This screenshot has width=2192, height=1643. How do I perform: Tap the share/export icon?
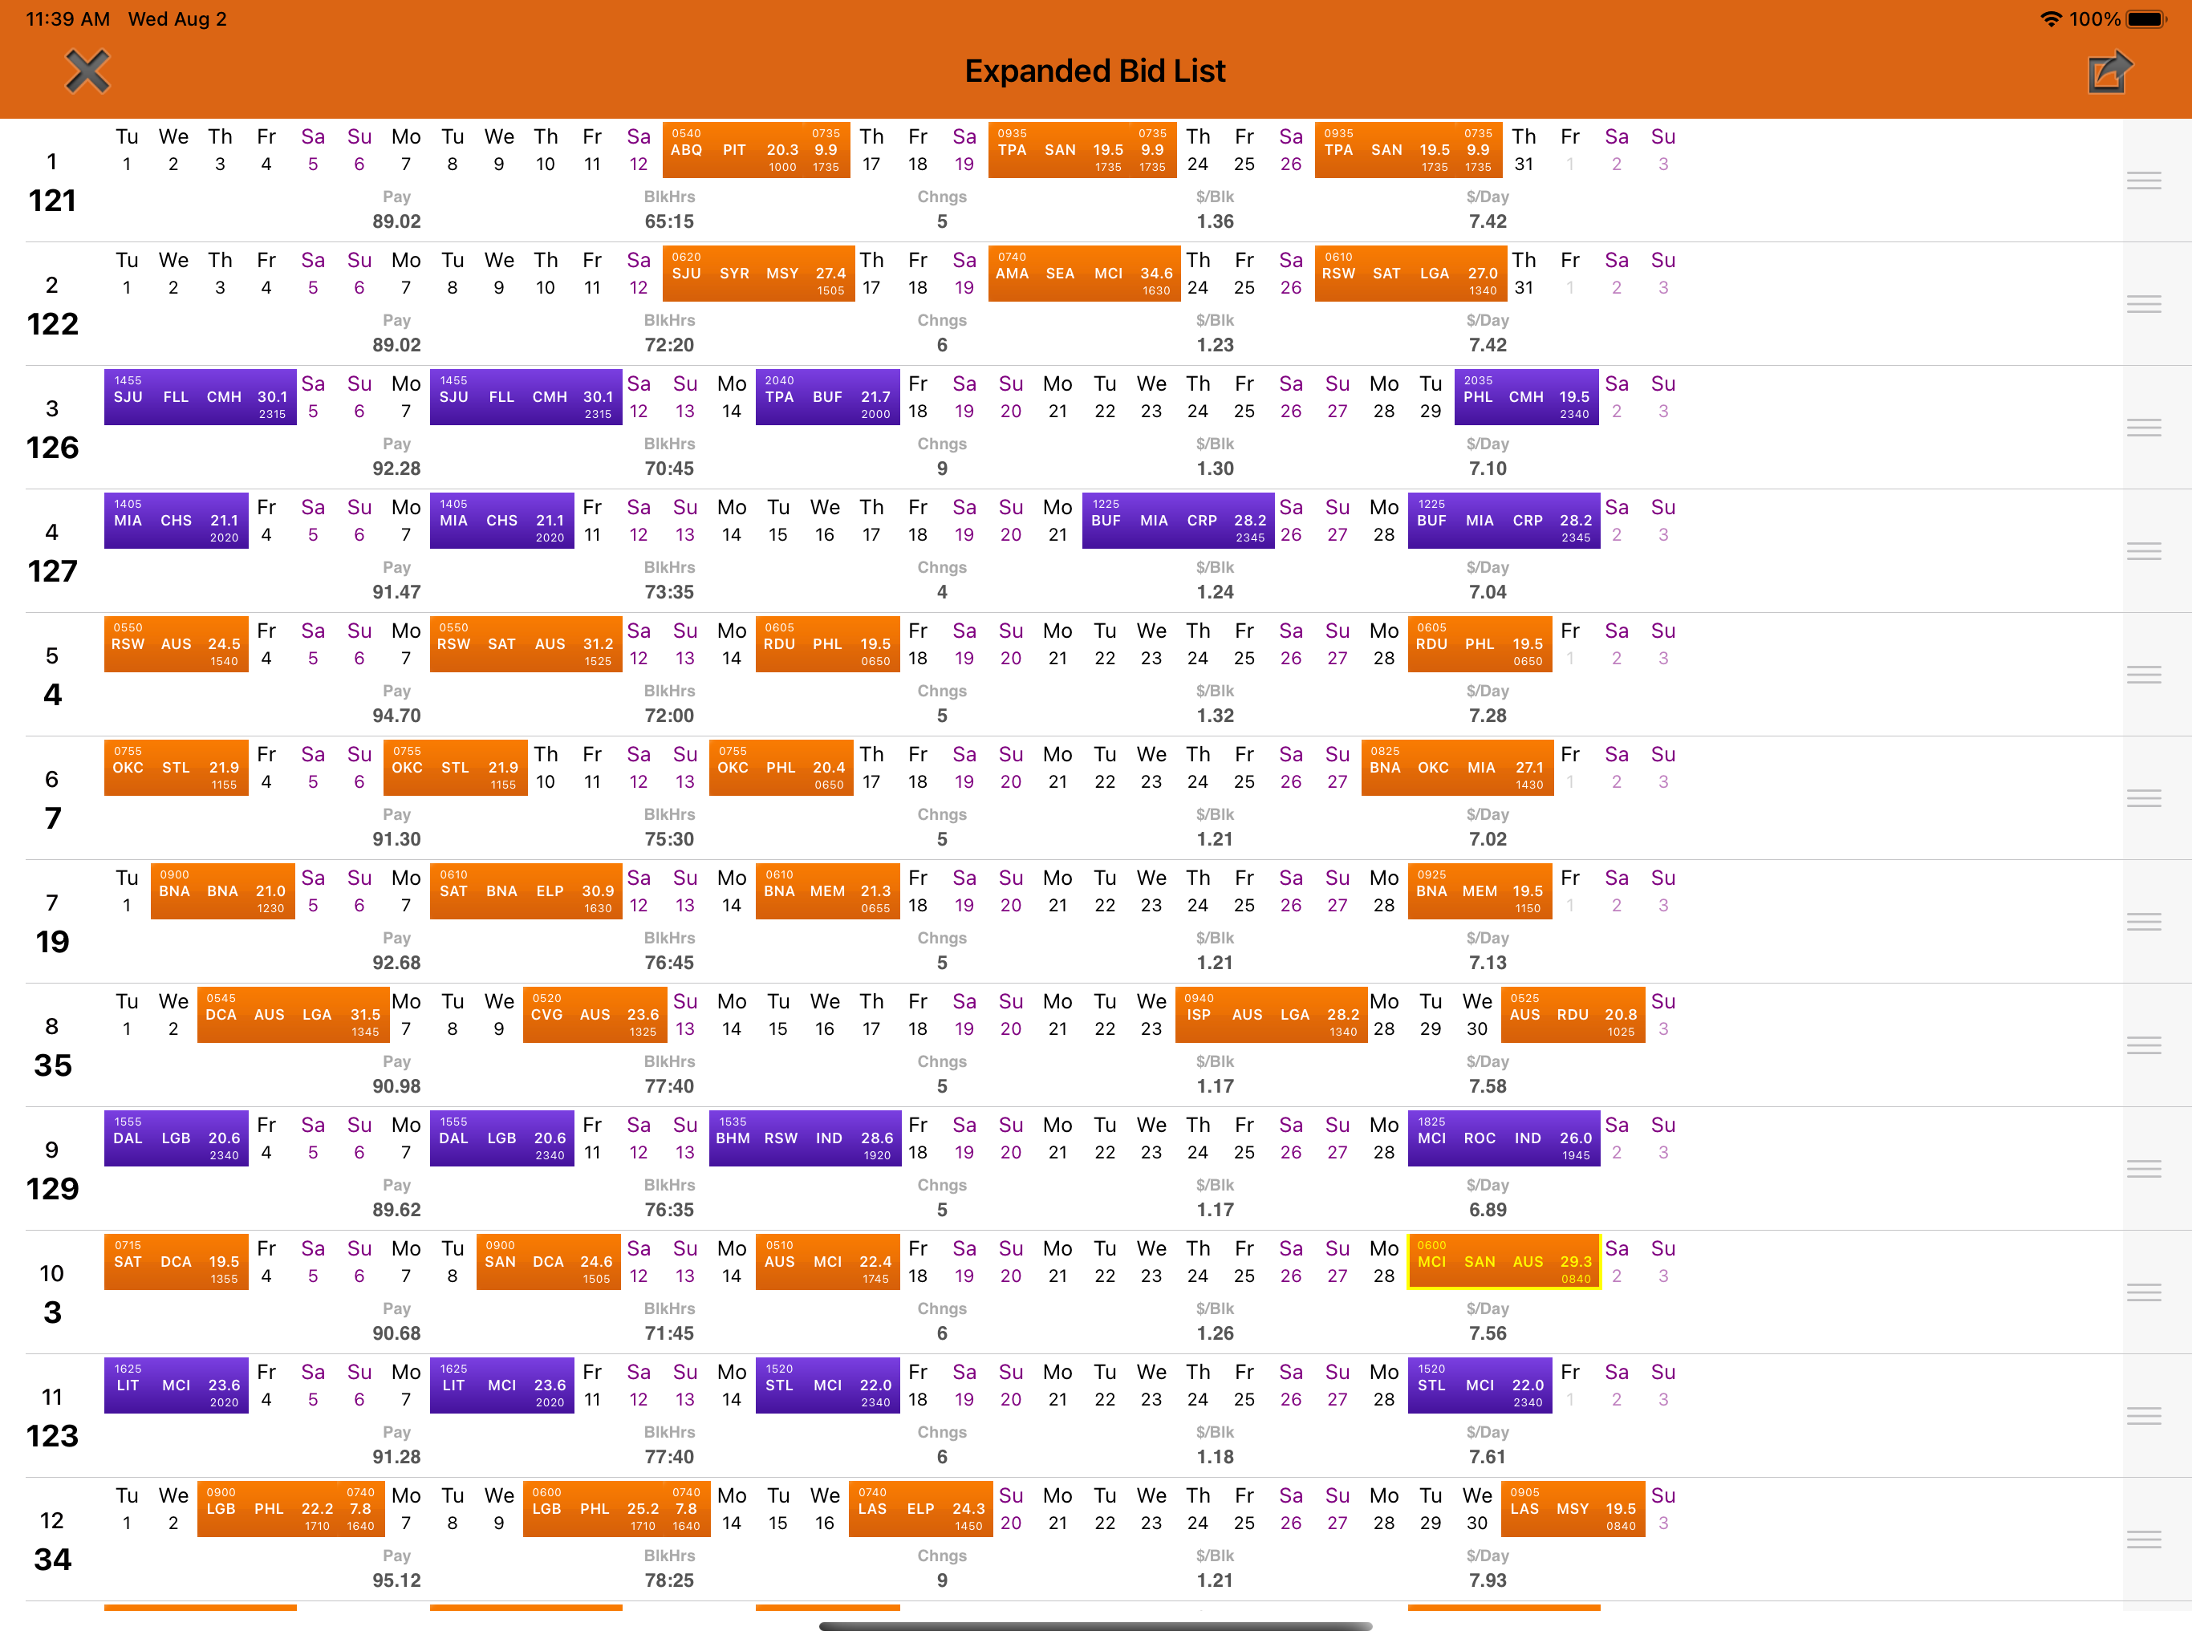[2109, 71]
